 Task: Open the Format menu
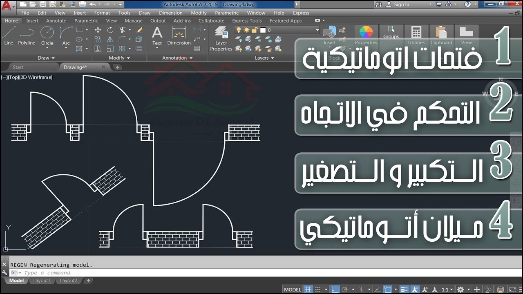pyautogui.click(x=102, y=13)
